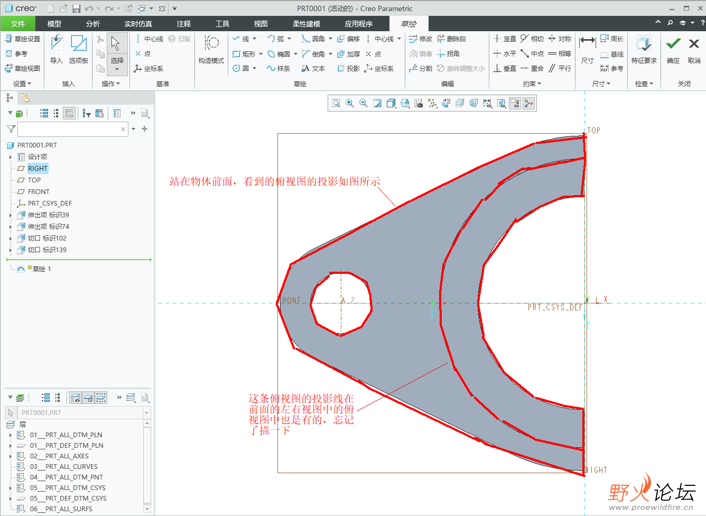Click the model tree filter search field
The image size is (706, 516).
73,129
